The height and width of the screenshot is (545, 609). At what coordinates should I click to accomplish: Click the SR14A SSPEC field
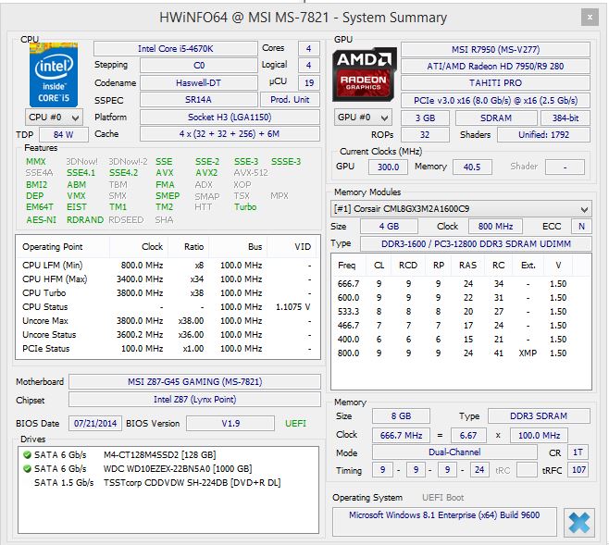[198, 100]
